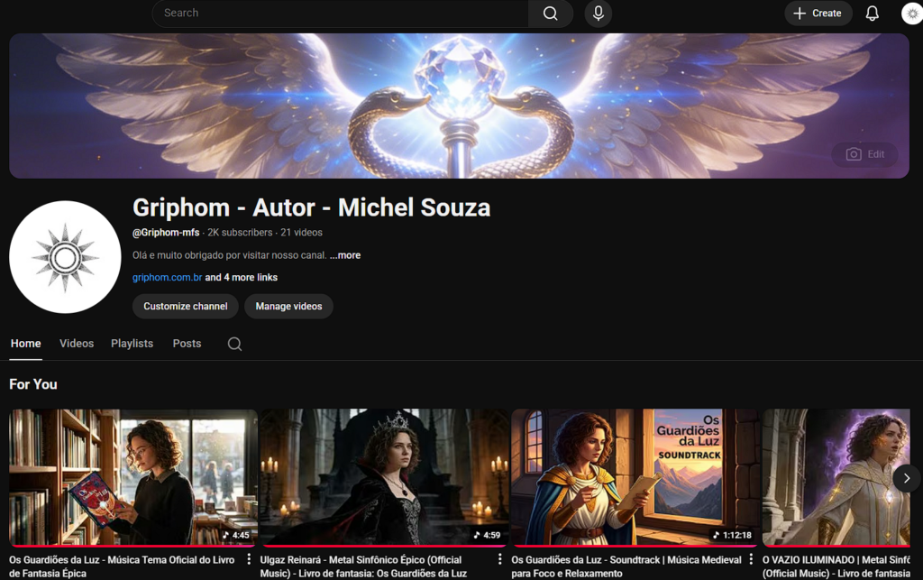The width and height of the screenshot is (923, 580).
Task: Click the 4:59 duration badge
Action: pyautogui.click(x=488, y=535)
